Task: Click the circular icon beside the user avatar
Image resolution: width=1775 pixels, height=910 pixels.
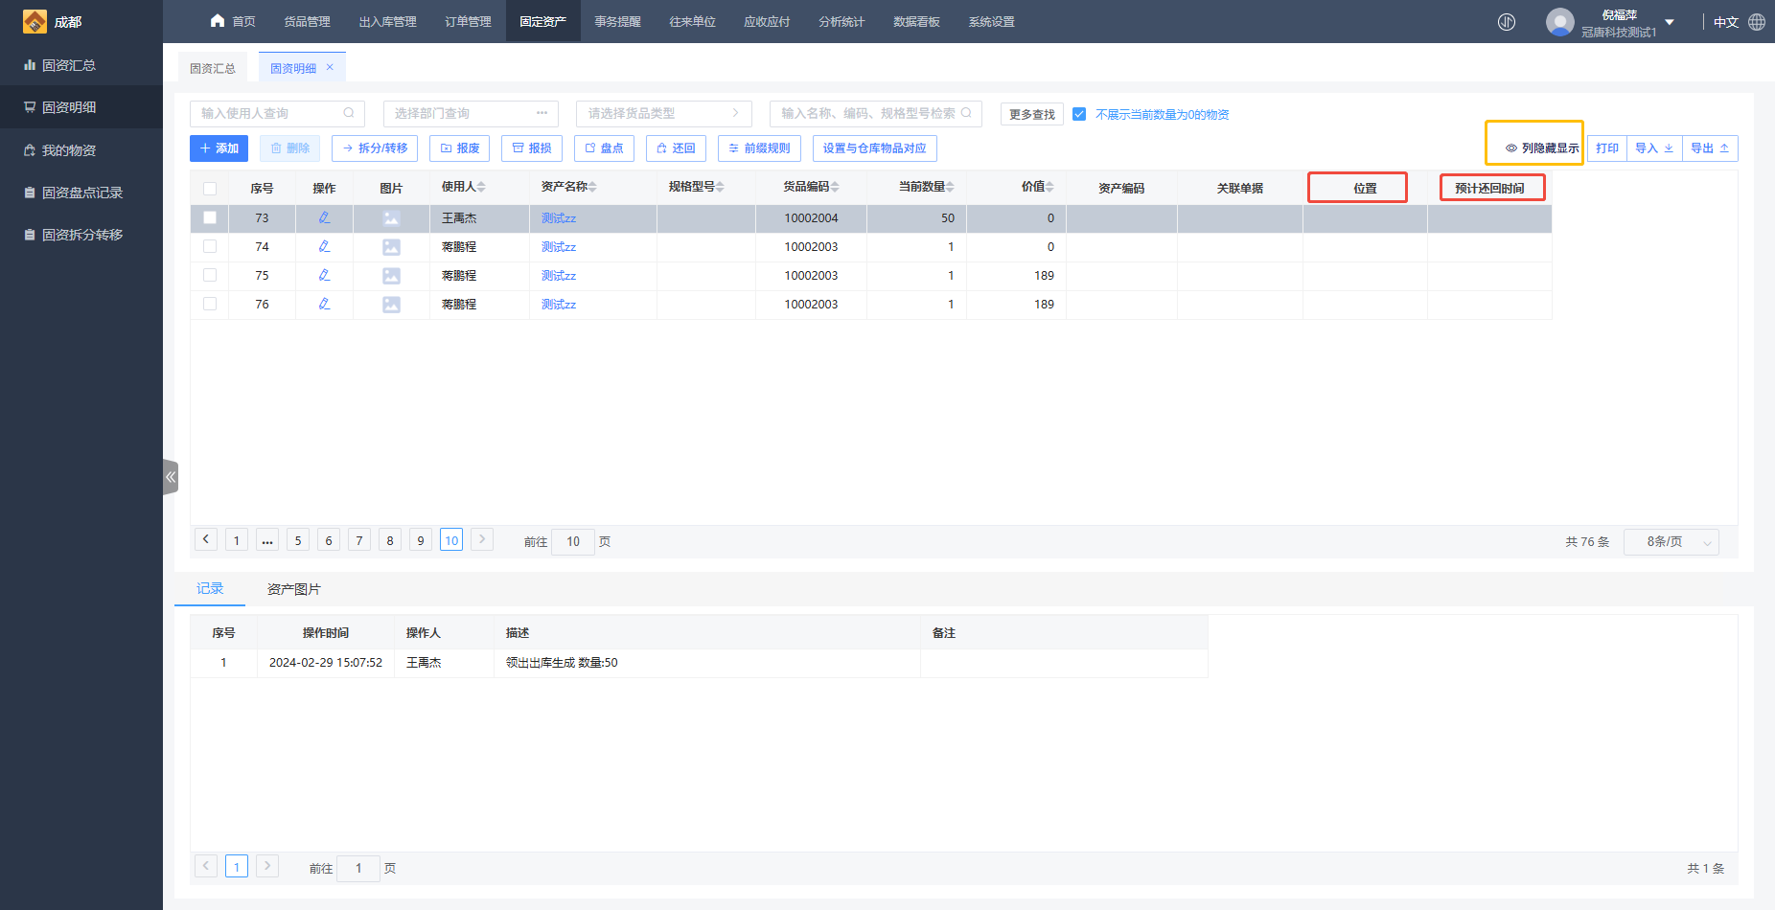Action: coord(1507,22)
